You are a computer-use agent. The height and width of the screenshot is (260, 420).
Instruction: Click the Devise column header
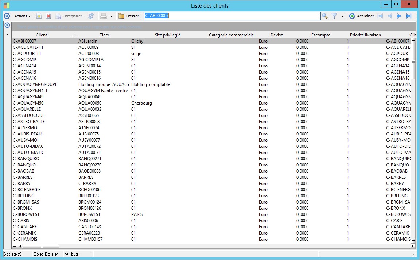click(x=277, y=35)
